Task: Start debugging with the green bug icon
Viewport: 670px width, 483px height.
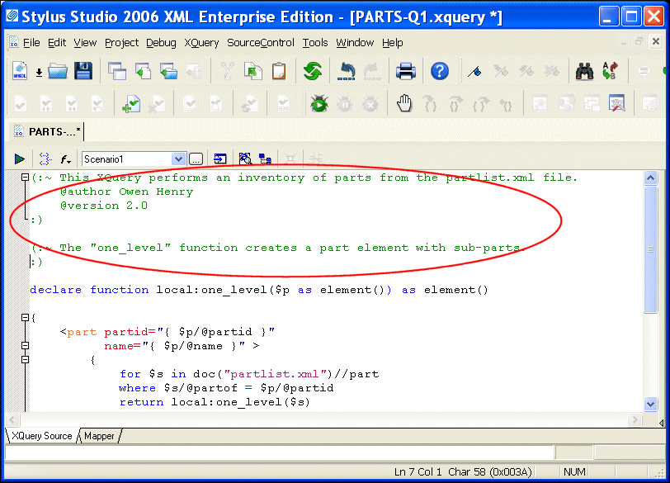Action: coord(319,104)
